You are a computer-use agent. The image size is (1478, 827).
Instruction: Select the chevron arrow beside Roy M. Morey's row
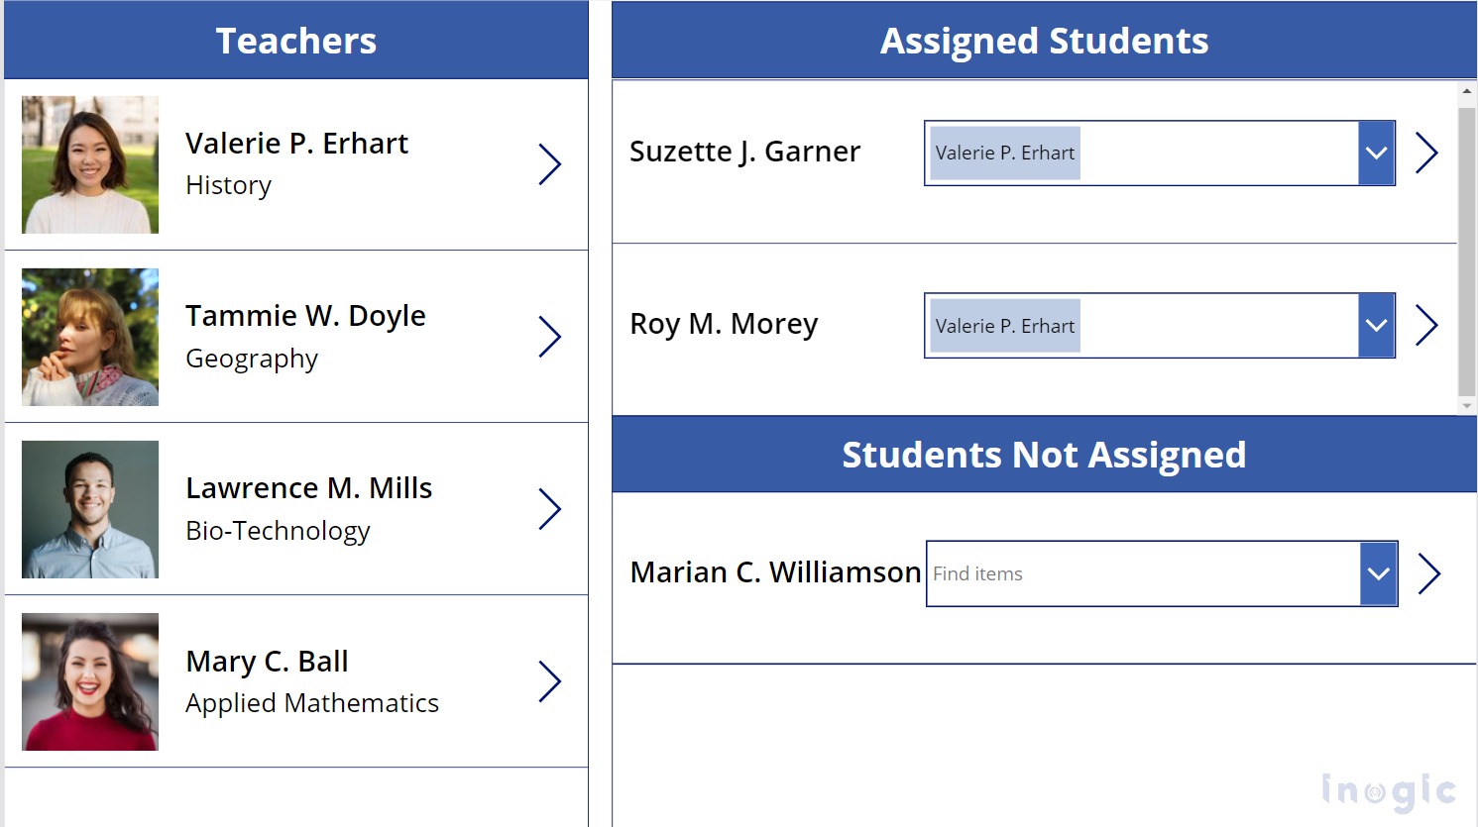click(1426, 324)
